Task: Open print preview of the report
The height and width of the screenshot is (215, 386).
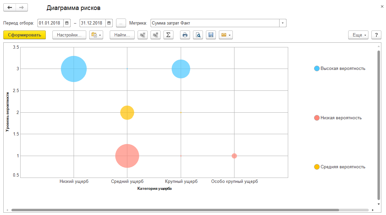Action: coord(198,35)
